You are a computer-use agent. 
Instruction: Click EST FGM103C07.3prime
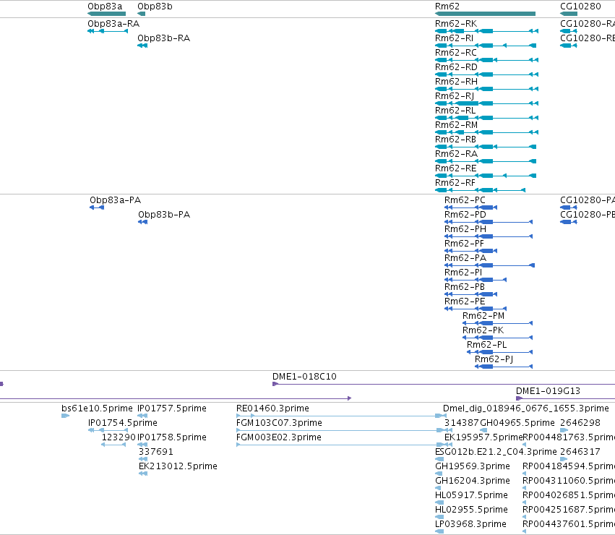(279, 423)
